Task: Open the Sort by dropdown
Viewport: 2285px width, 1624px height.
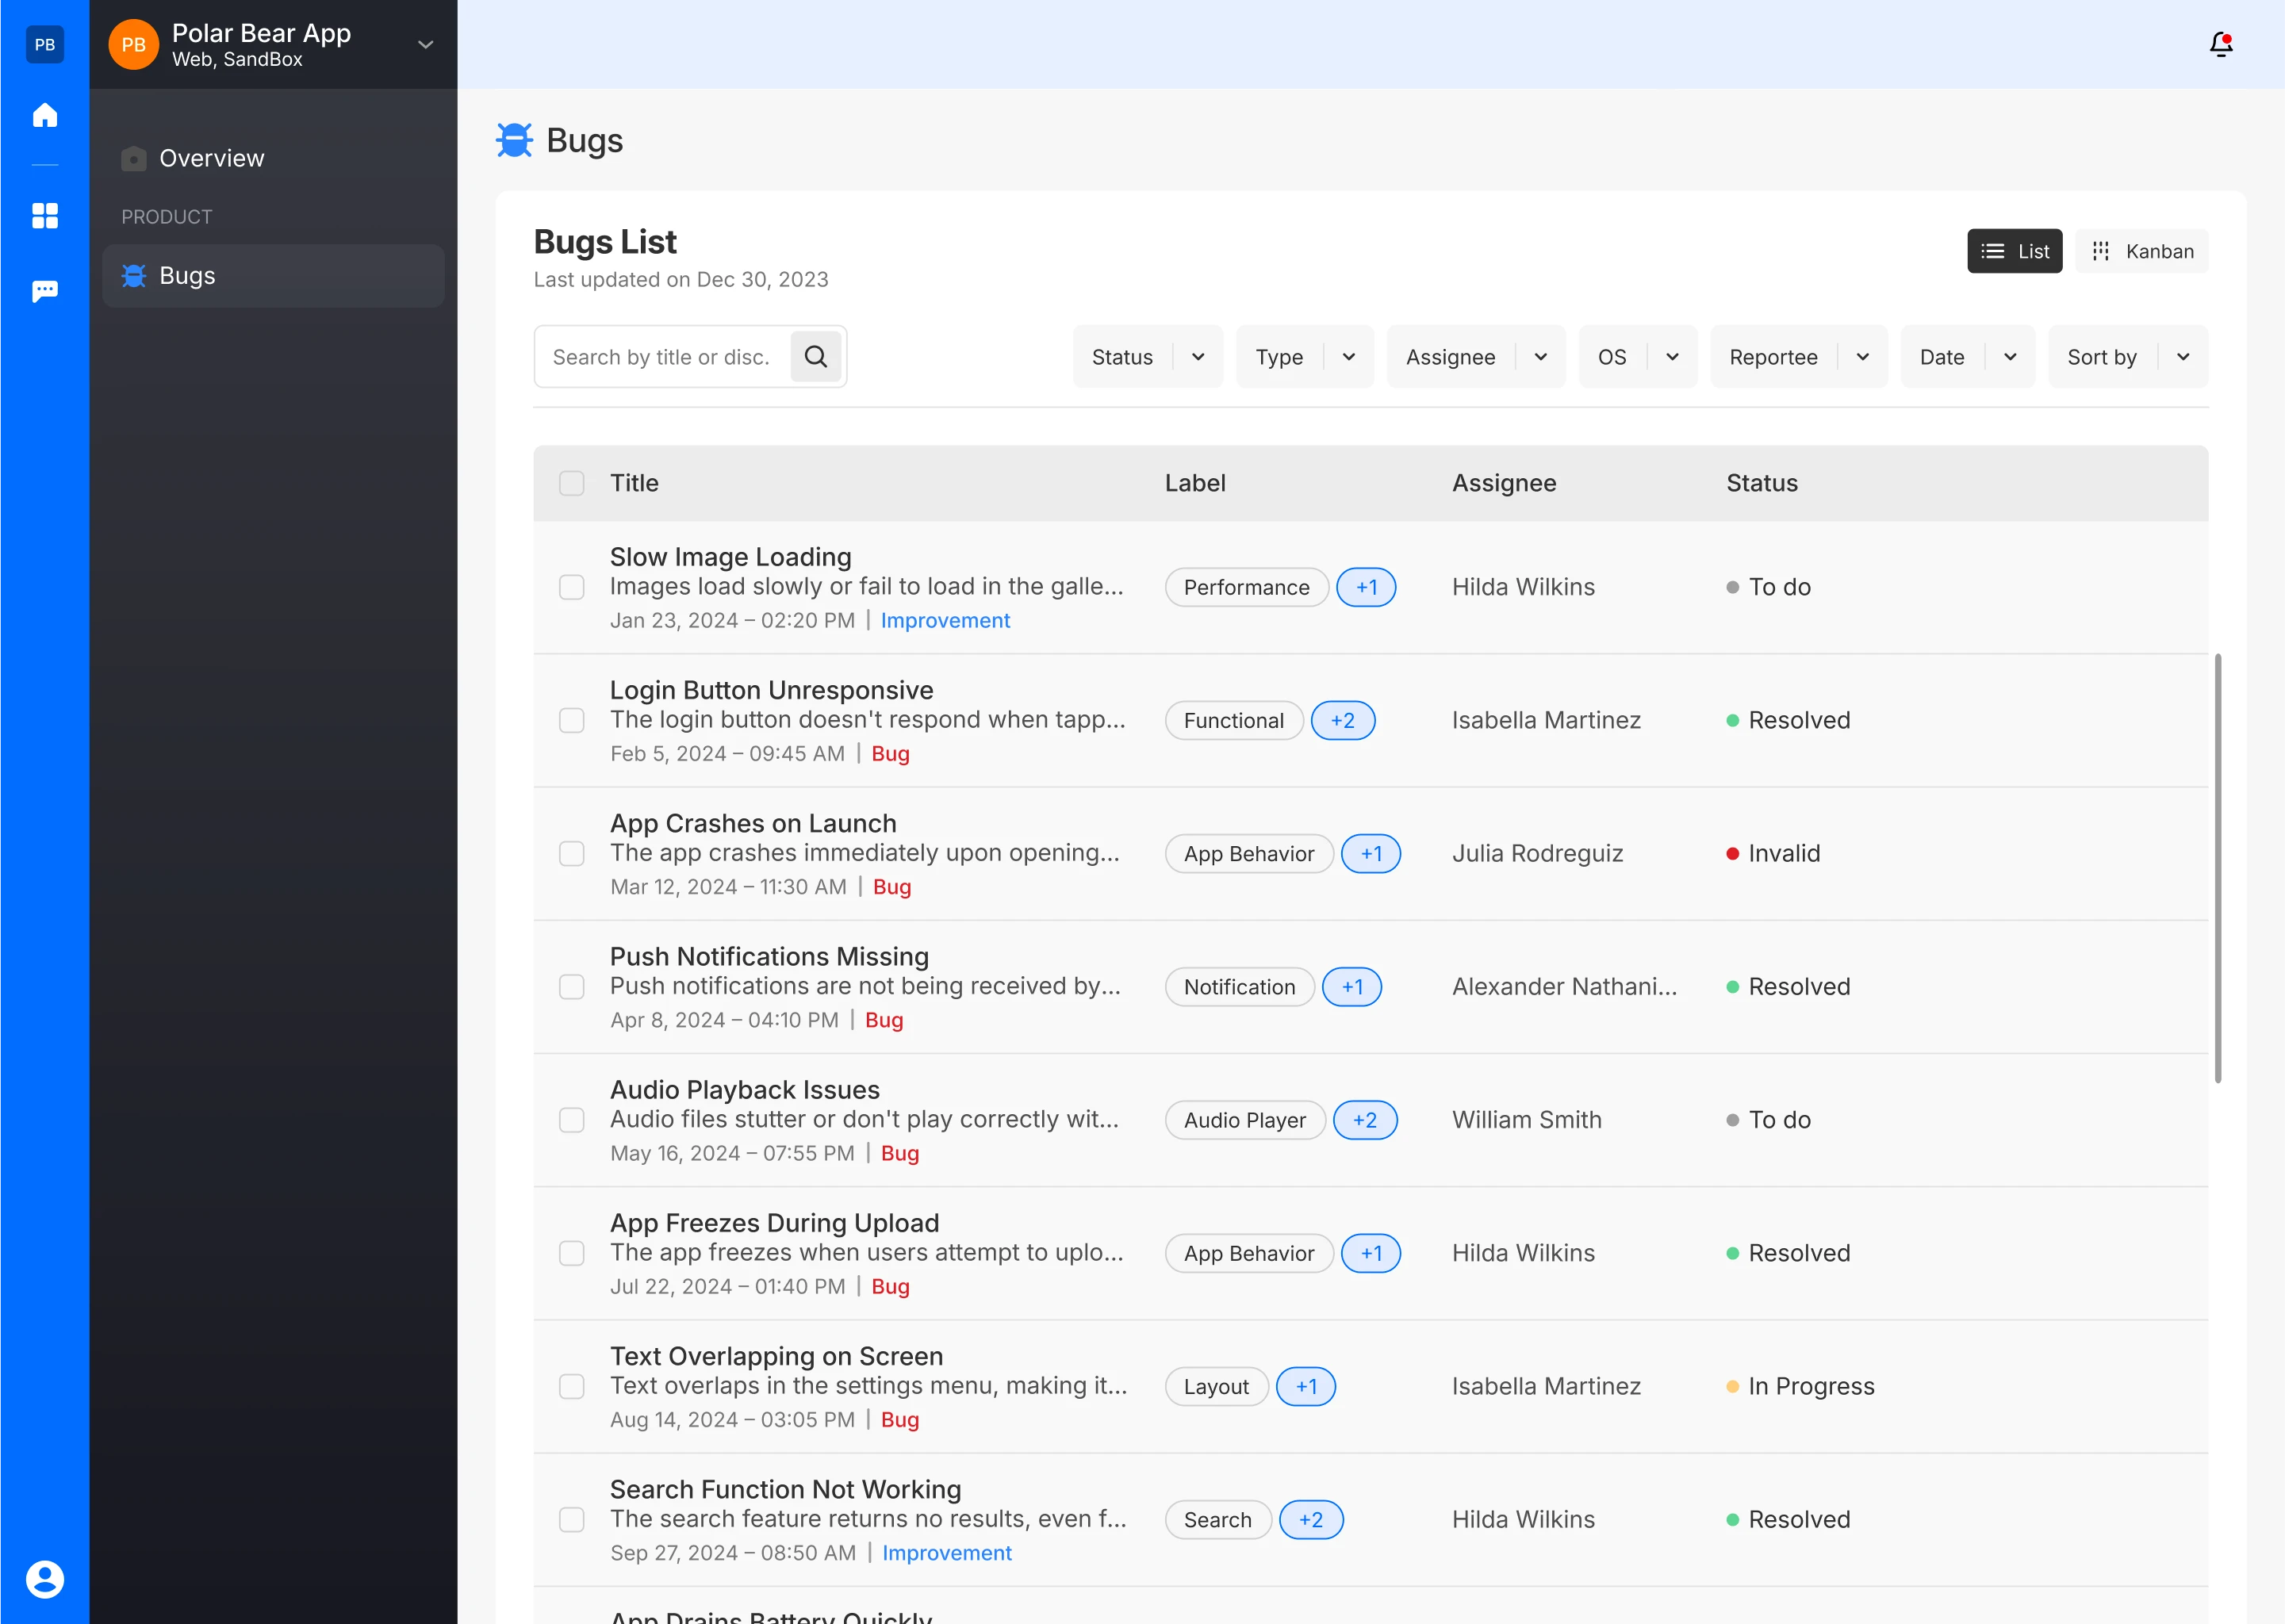Action: [x=2127, y=357]
